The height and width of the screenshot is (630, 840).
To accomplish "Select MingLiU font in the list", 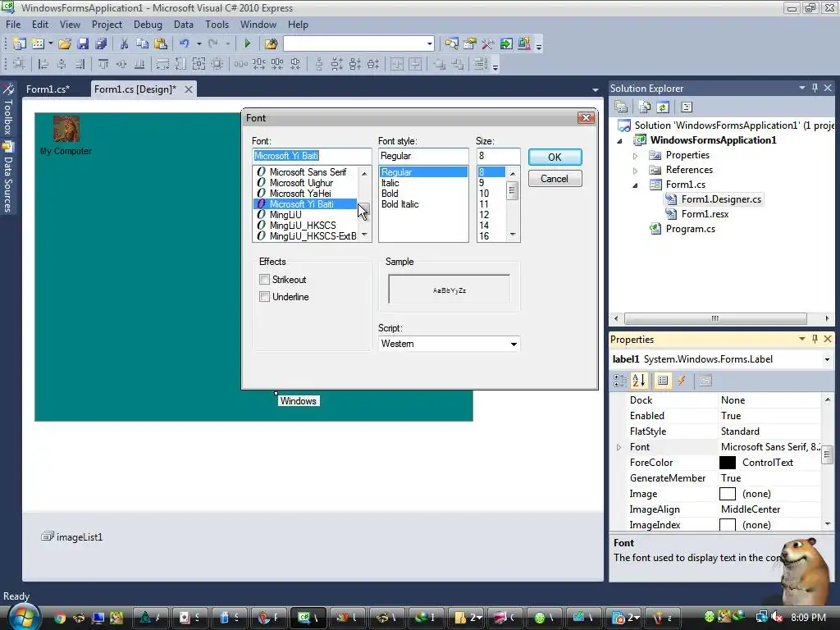I will [x=285, y=215].
